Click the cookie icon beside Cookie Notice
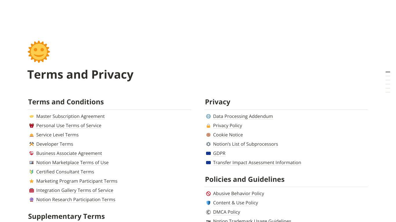The image size is (396, 222). 208,135
